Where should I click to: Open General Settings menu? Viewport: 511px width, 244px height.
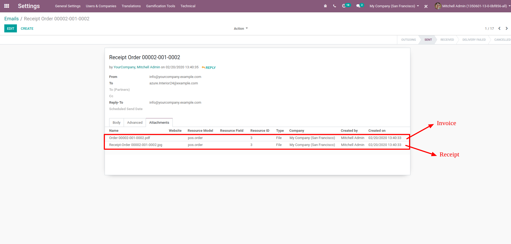click(68, 6)
